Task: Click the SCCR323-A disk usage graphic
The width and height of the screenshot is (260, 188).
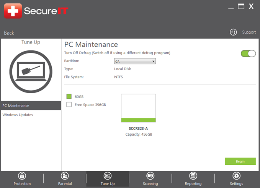Action: point(139,108)
